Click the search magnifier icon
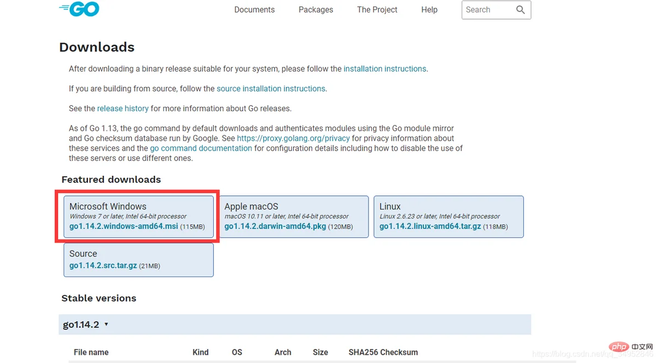 pos(520,10)
